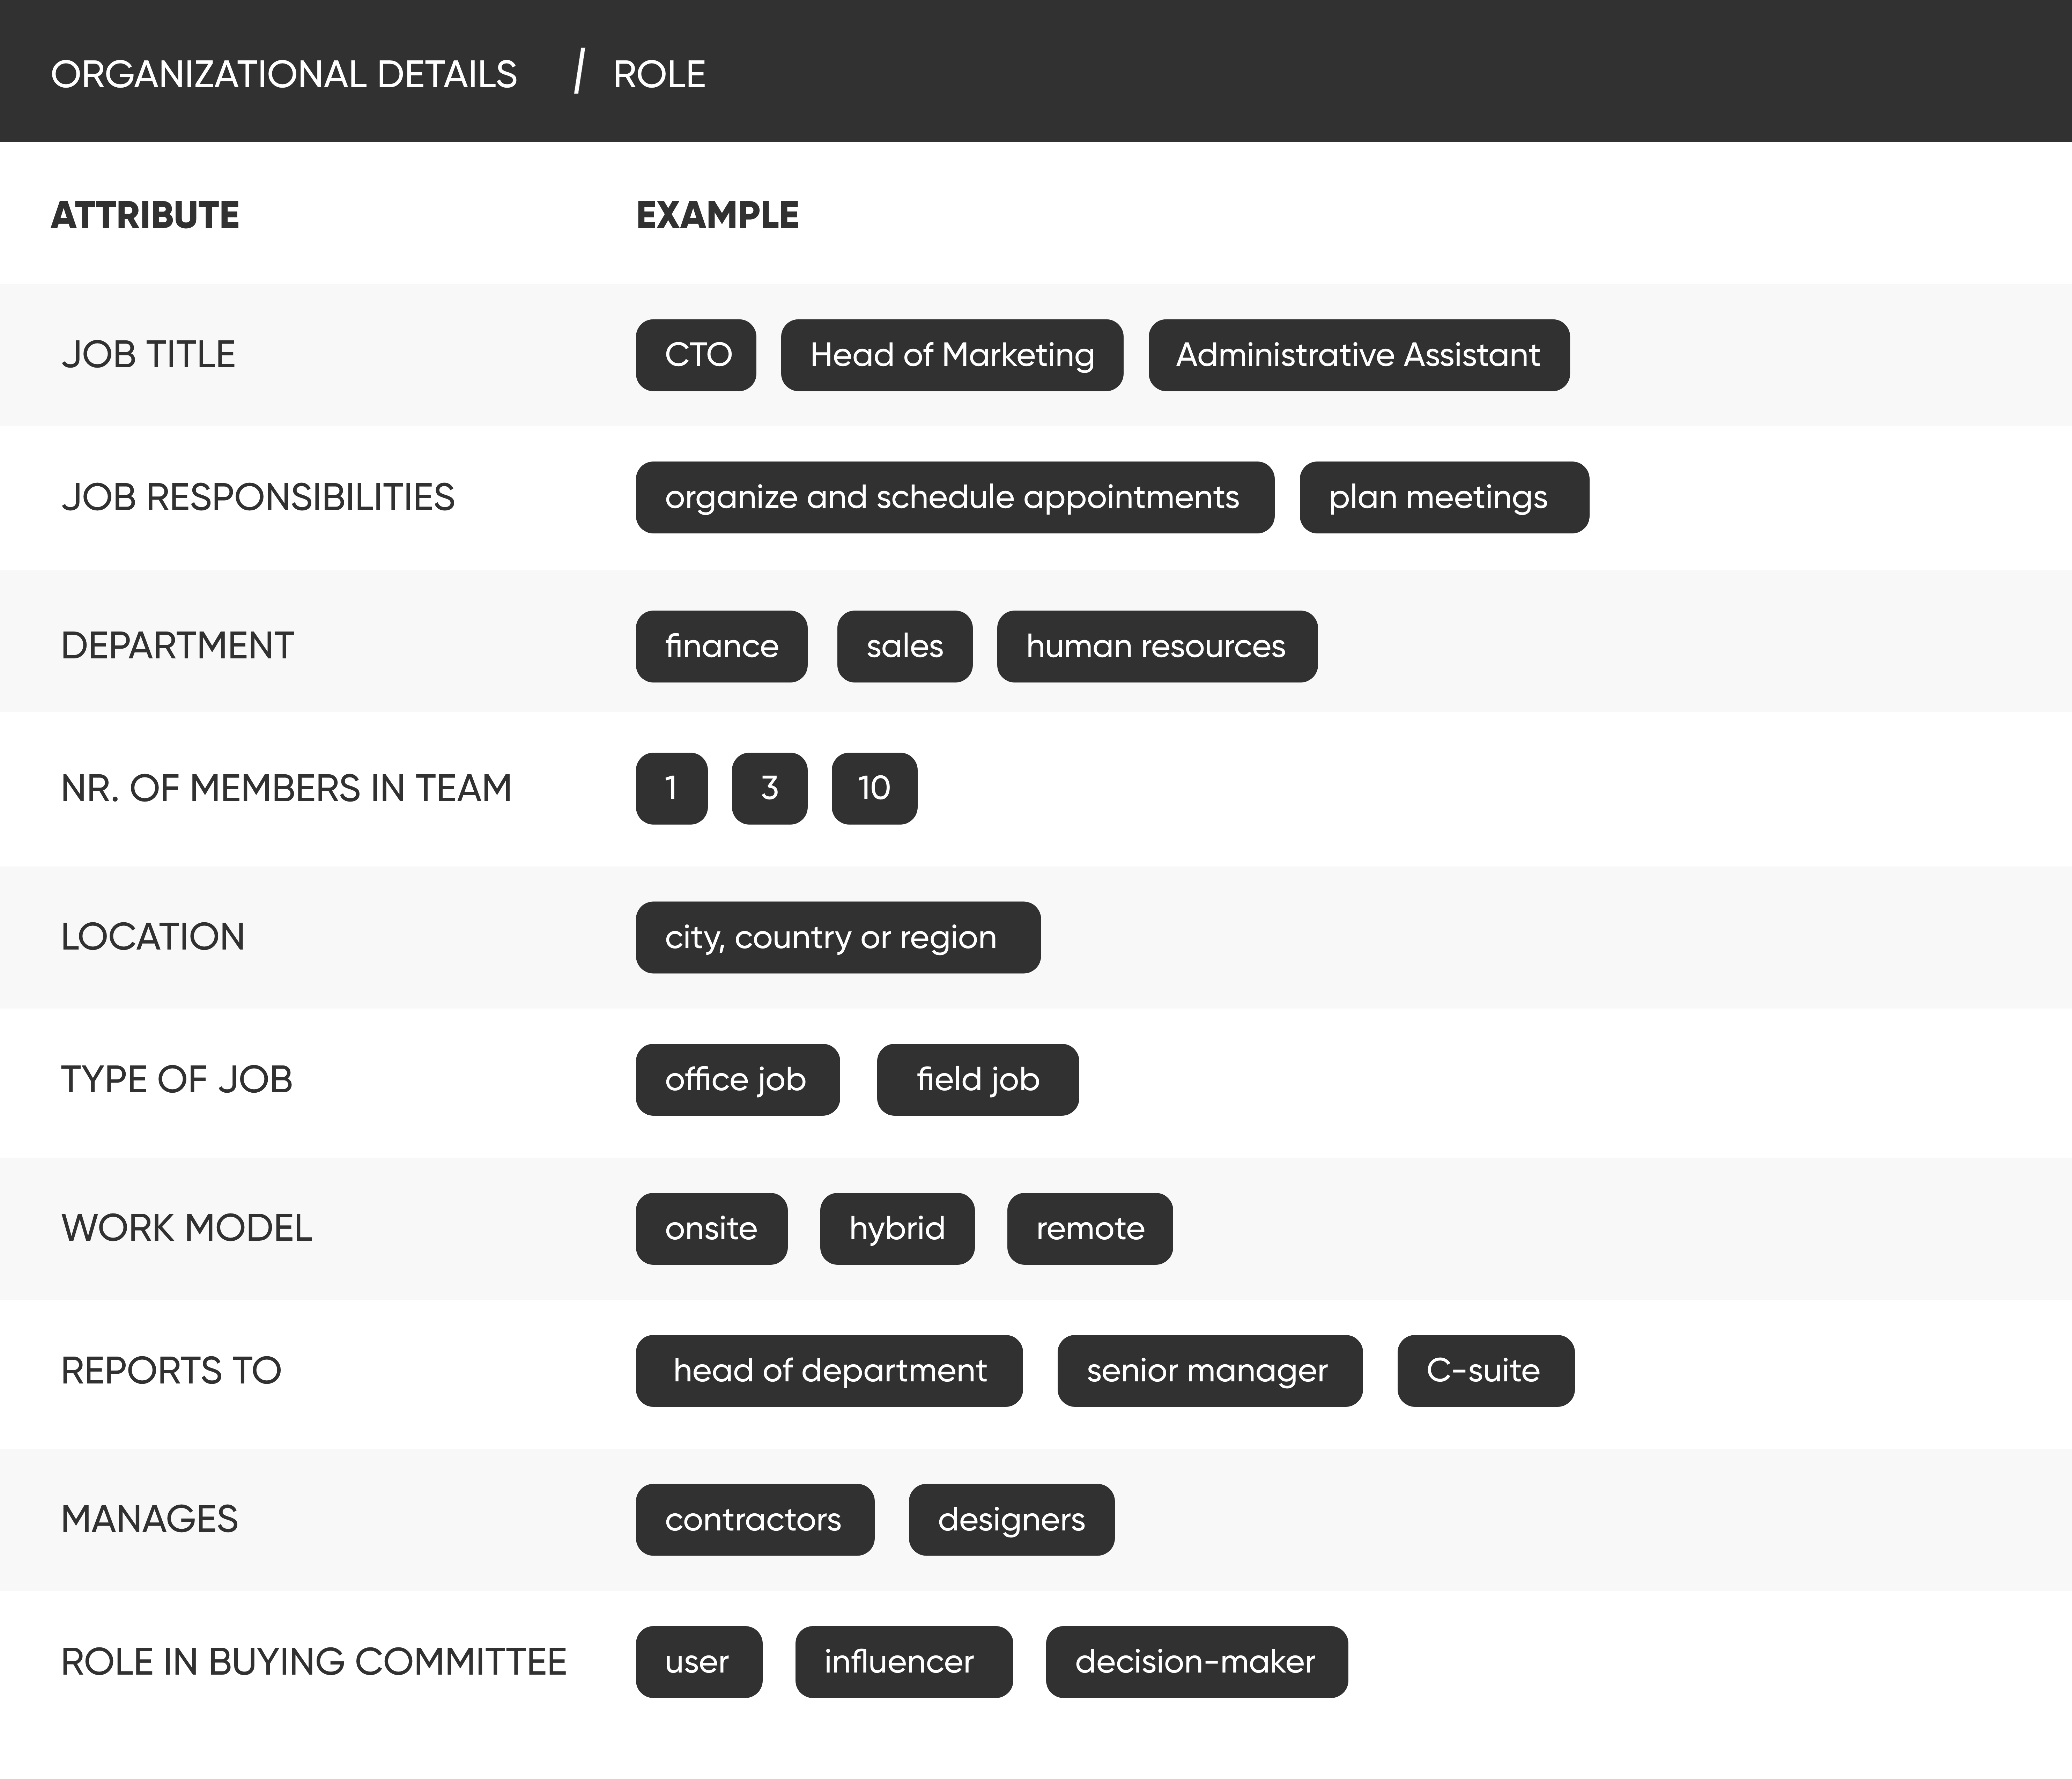Select the remote work model tag
This screenshot has width=2072, height=1779.
pyautogui.click(x=1089, y=1228)
